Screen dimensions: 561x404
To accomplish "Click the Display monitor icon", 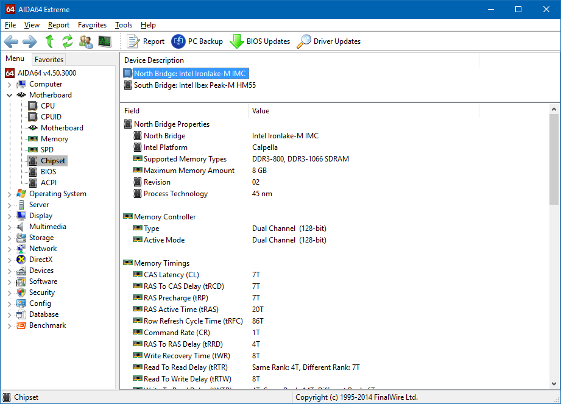I will coord(21,216).
